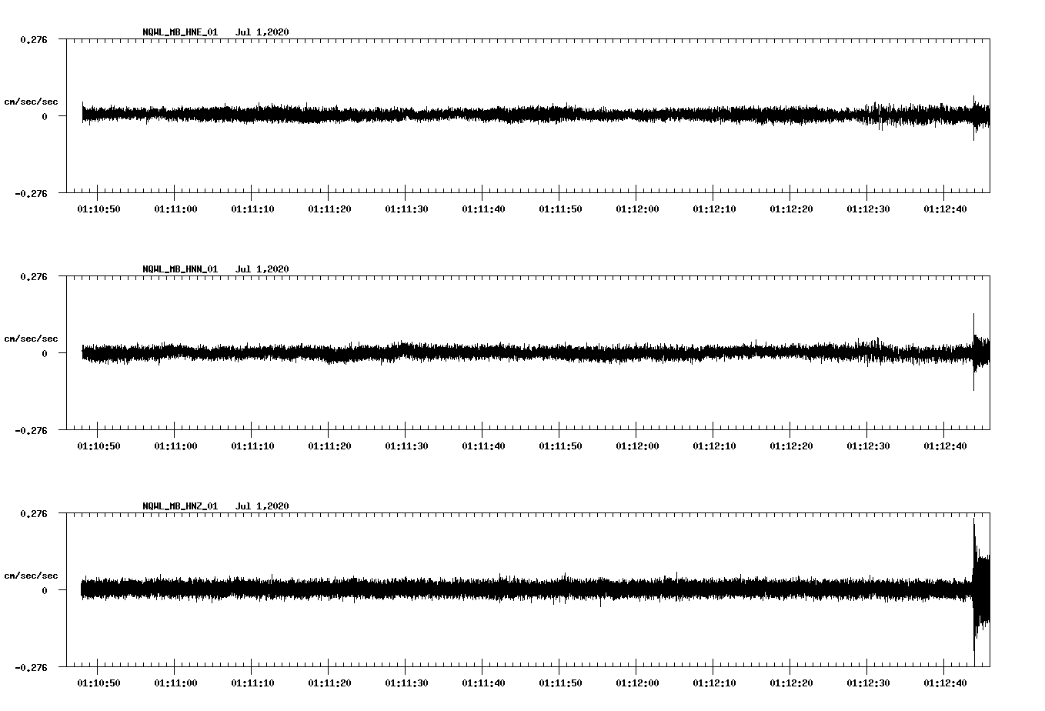Click time label 01:12:30 under HNZ plot

pyautogui.click(x=868, y=683)
